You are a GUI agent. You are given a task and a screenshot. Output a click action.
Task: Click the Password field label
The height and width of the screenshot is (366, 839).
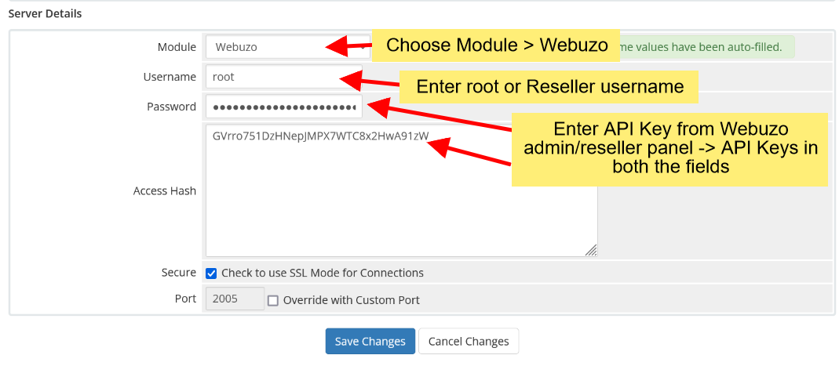(x=171, y=107)
